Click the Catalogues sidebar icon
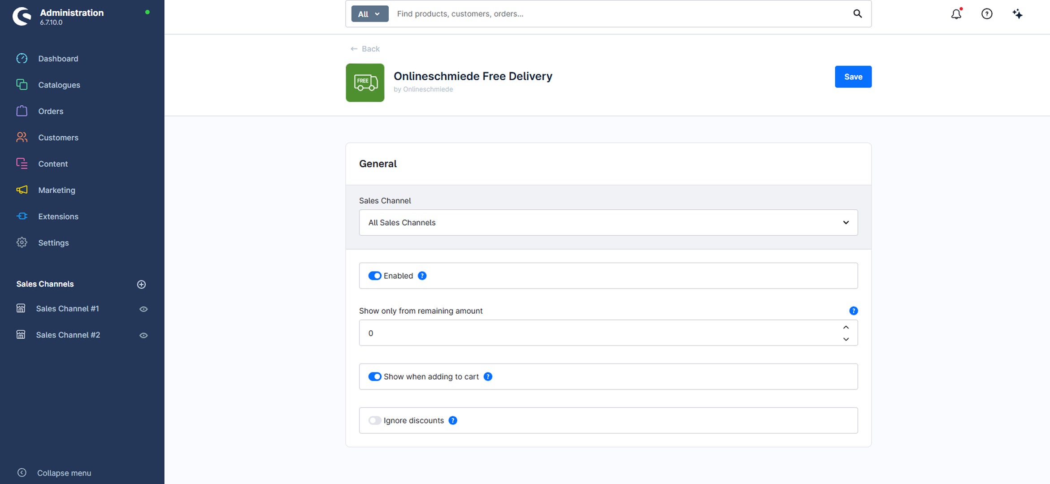Viewport: 1050px width, 484px height. [x=22, y=85]
